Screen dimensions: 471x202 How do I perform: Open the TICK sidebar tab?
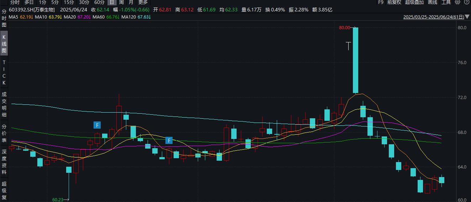click(4, 73)
